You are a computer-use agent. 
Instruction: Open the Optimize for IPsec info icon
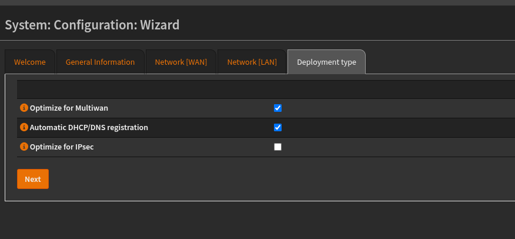point(24,147)
